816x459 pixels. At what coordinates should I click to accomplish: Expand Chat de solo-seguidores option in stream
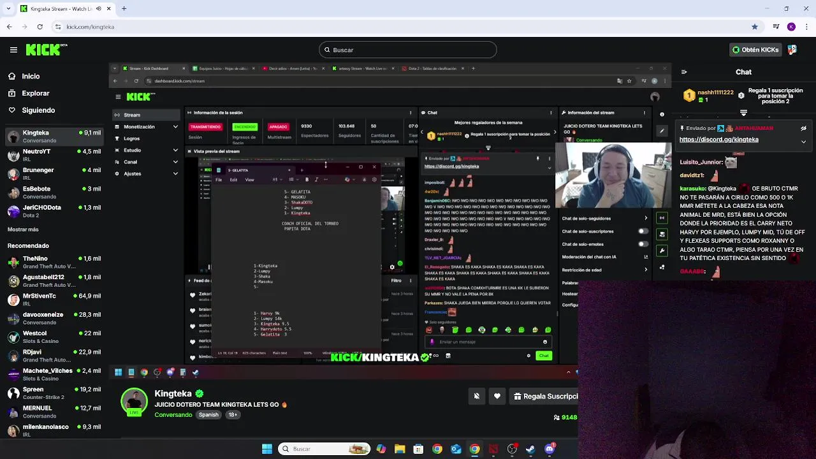click(646, 218)
